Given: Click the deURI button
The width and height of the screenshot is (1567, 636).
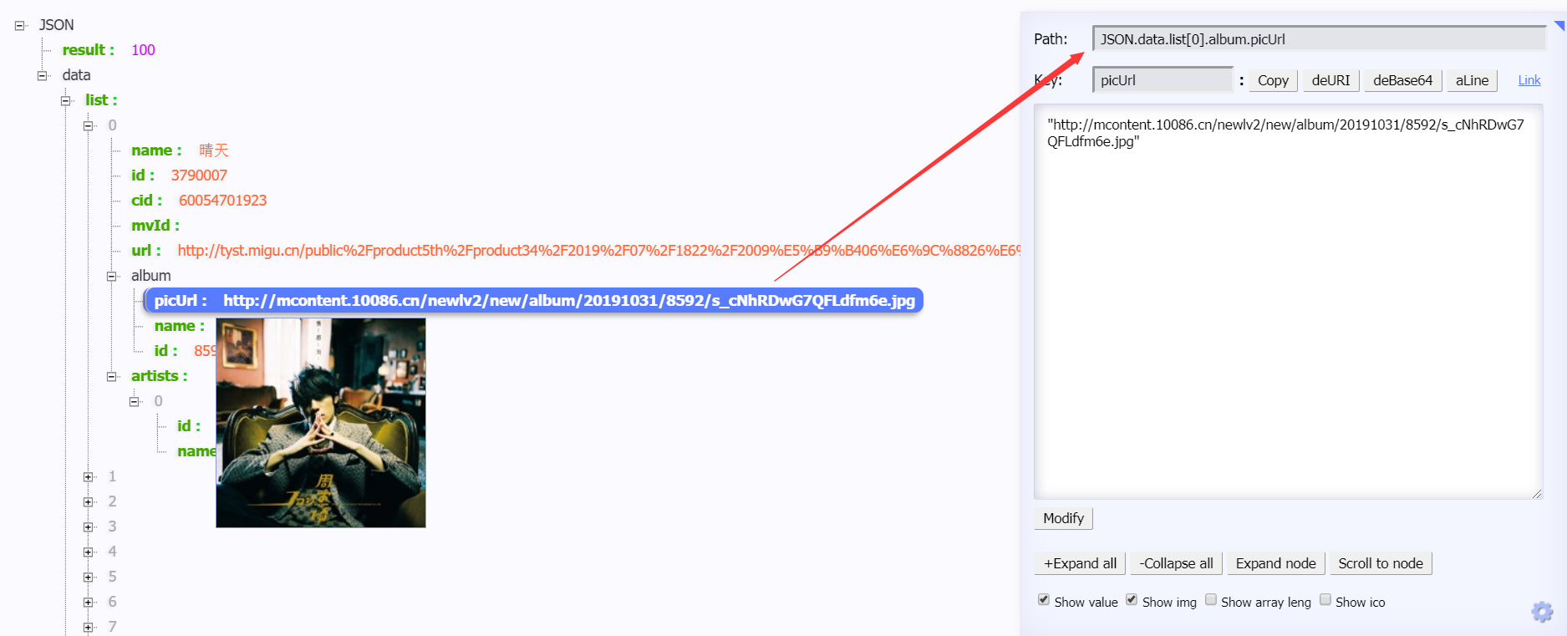Looking at the screenshot, I should pyautogui.click(x=1330, y=80).
